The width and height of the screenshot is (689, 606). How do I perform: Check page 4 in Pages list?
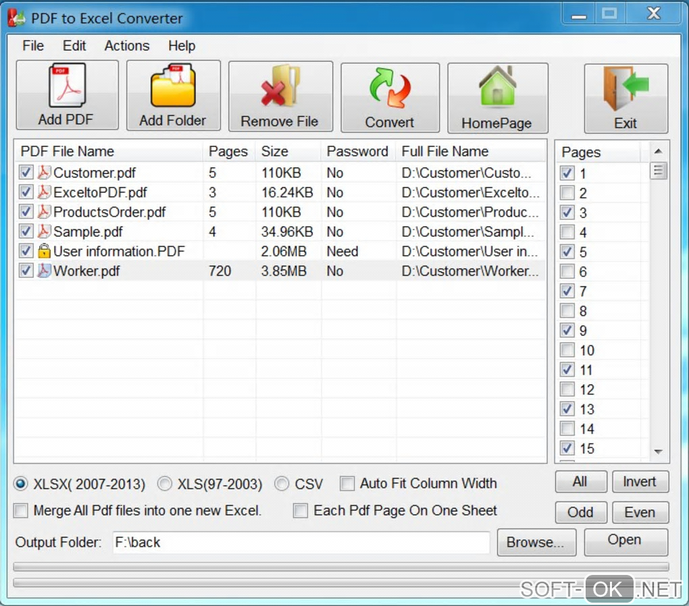click(x=567, y=232)
